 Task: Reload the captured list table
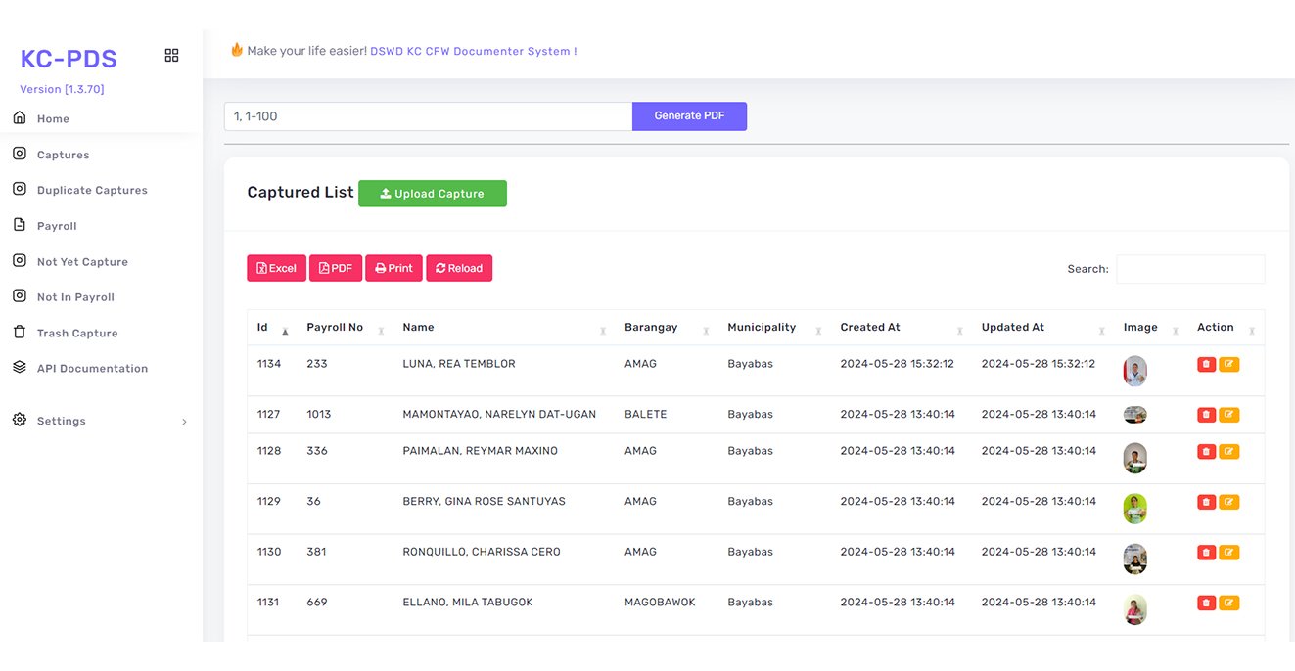459,267
